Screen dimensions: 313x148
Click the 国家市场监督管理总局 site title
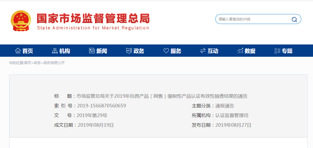tap(93, 18)
